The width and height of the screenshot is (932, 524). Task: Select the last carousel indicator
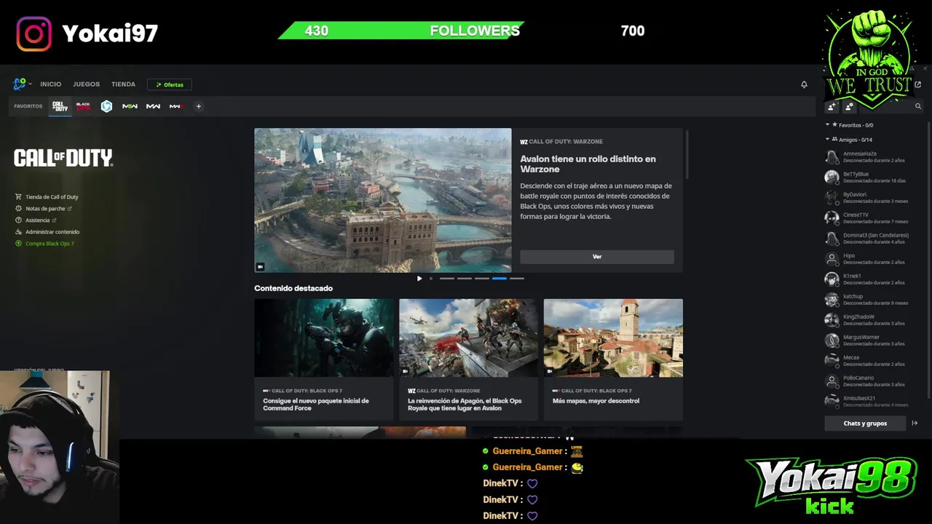pyautogui.click(x=516, y=278)
